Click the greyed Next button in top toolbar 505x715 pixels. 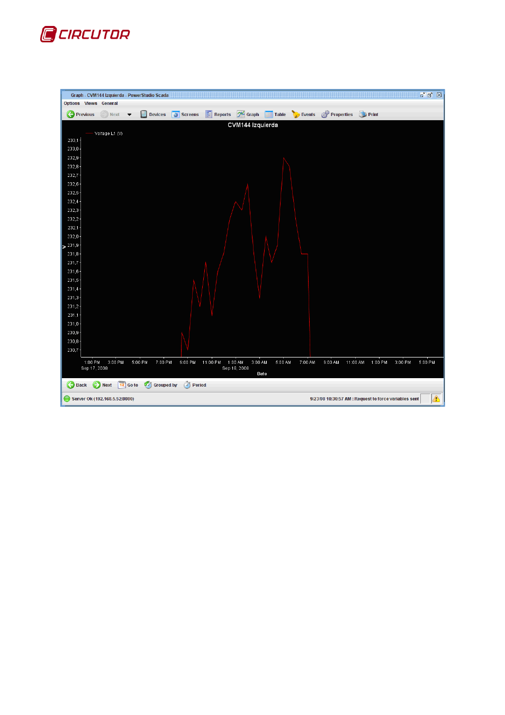(110, 114)
